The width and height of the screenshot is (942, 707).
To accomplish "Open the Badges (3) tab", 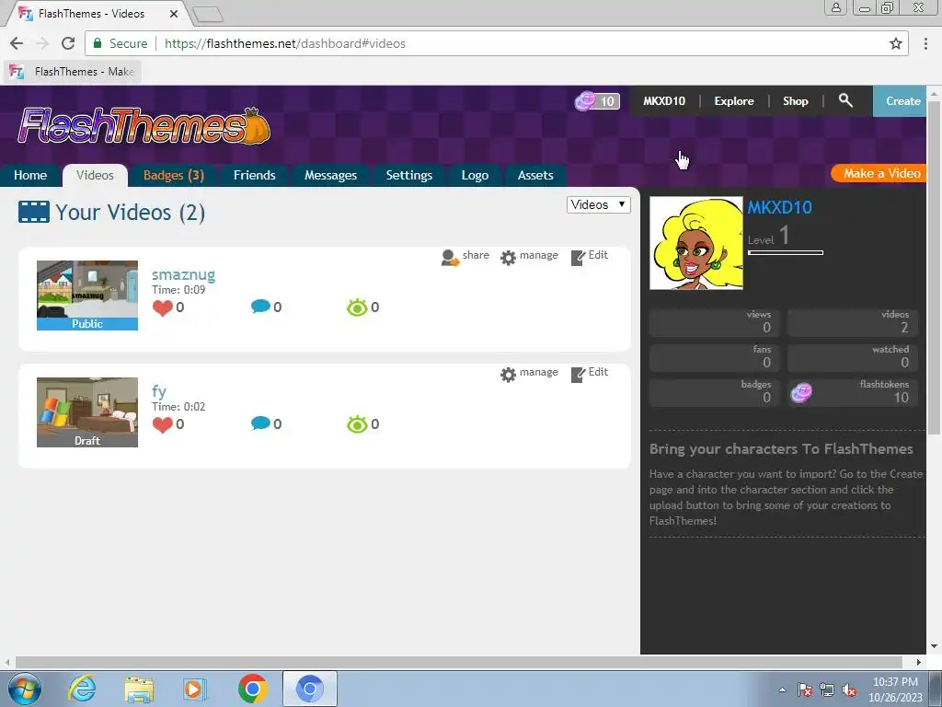I will tap(174, 175).
